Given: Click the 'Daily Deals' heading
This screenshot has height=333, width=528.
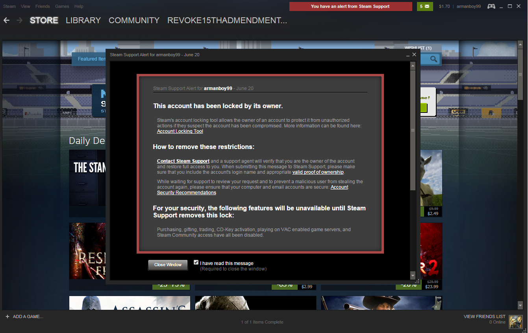Looking at the screenshot, I should point(87,141).
